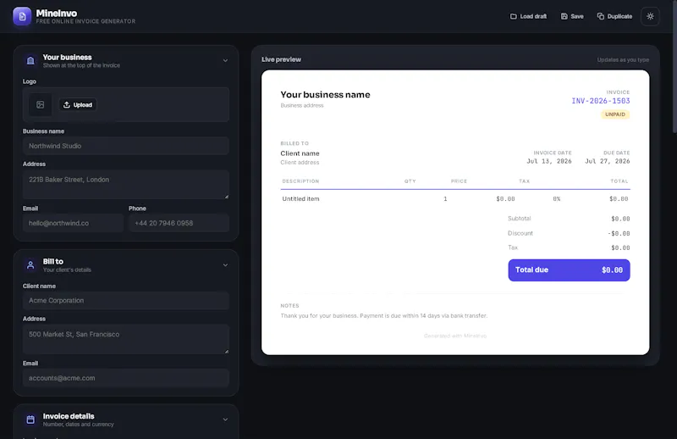Click the MineInvo title text

(57, 14)
